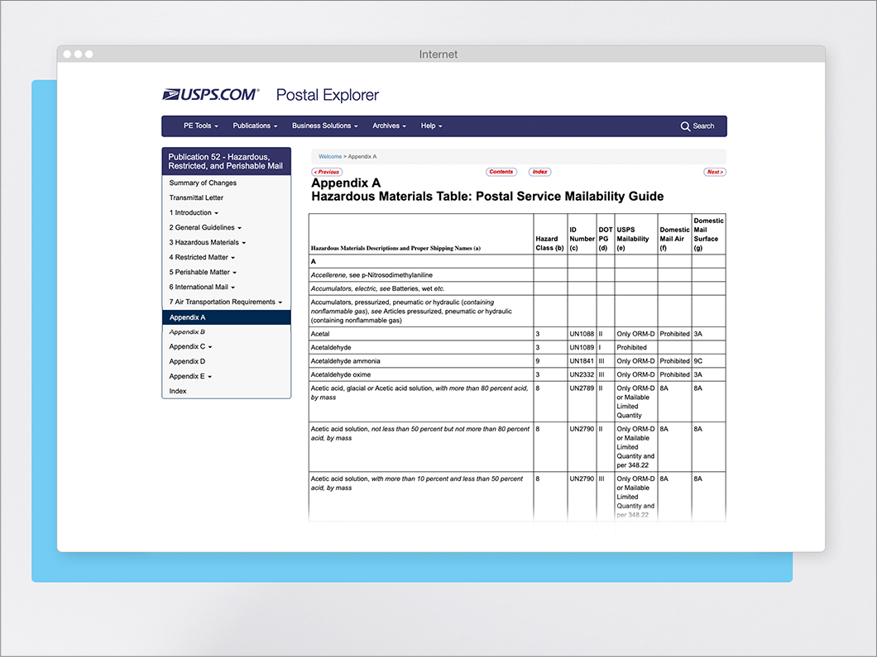Open Summary of Changes in sidebar
This screenshot has height=657, width=877.
[x=203, y=183]
